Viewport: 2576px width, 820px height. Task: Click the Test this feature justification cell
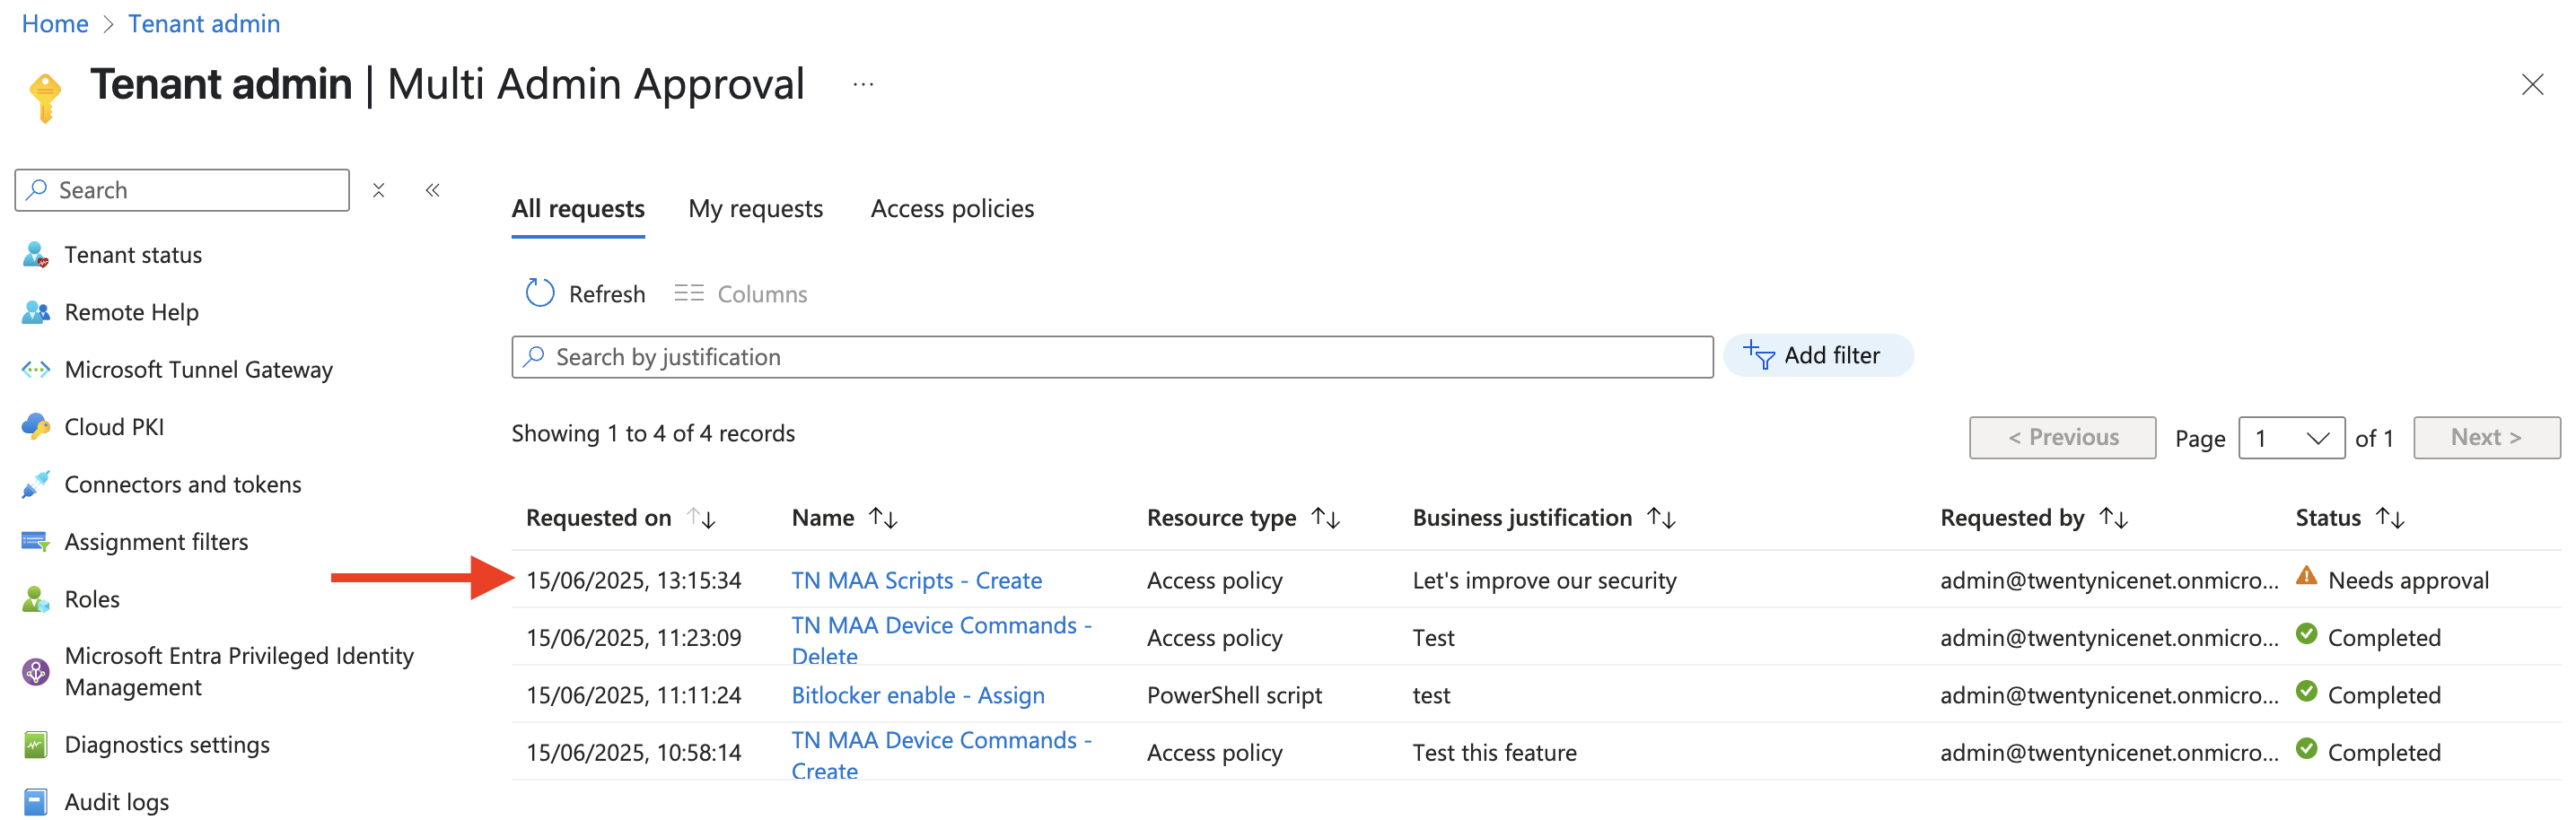pyautogui.click(x=1494, y=752)
